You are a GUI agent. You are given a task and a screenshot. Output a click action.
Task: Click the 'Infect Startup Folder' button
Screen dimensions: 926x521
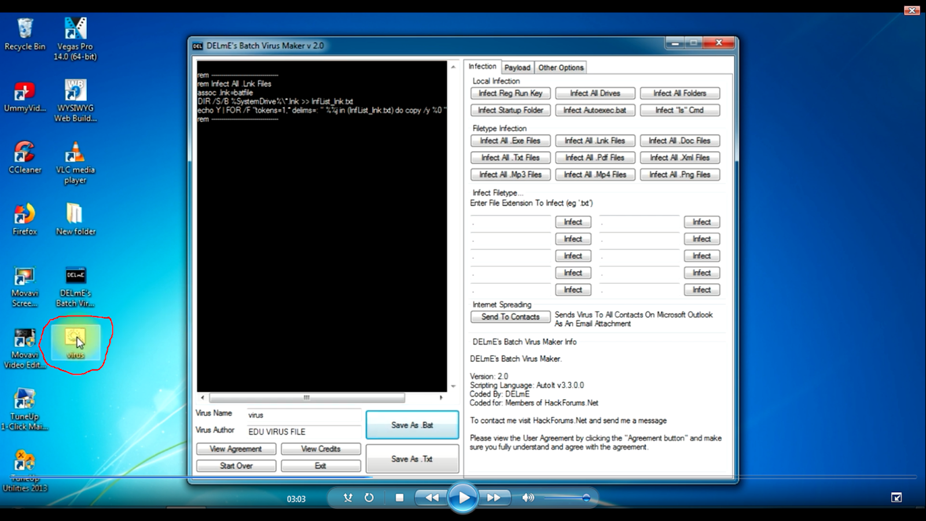(510, 110)
